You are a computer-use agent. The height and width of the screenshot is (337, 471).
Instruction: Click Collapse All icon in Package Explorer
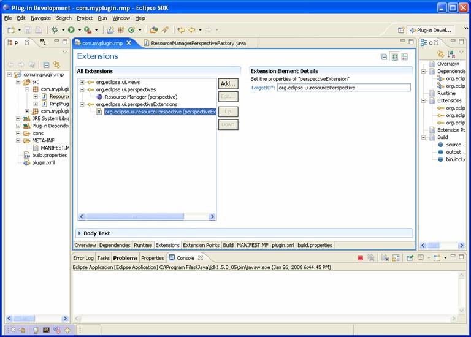tap(46, 64)
